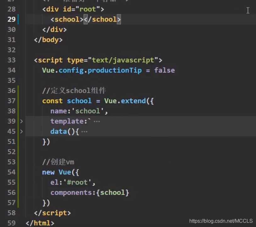
Task: Click the 'school' constant name on line 37
Action: 79,101
